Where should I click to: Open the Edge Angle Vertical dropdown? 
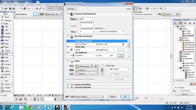click(x=119, y=69)
